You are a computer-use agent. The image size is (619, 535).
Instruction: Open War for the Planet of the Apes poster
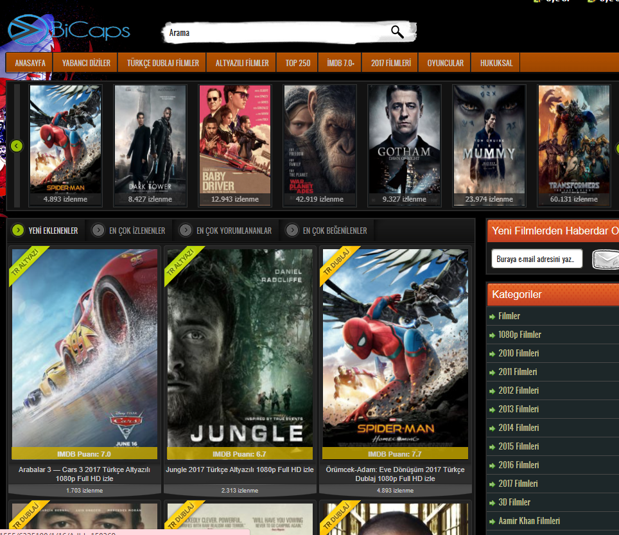[320, 145]
